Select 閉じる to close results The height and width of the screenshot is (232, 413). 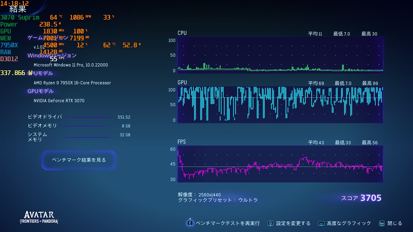(394, 223)
